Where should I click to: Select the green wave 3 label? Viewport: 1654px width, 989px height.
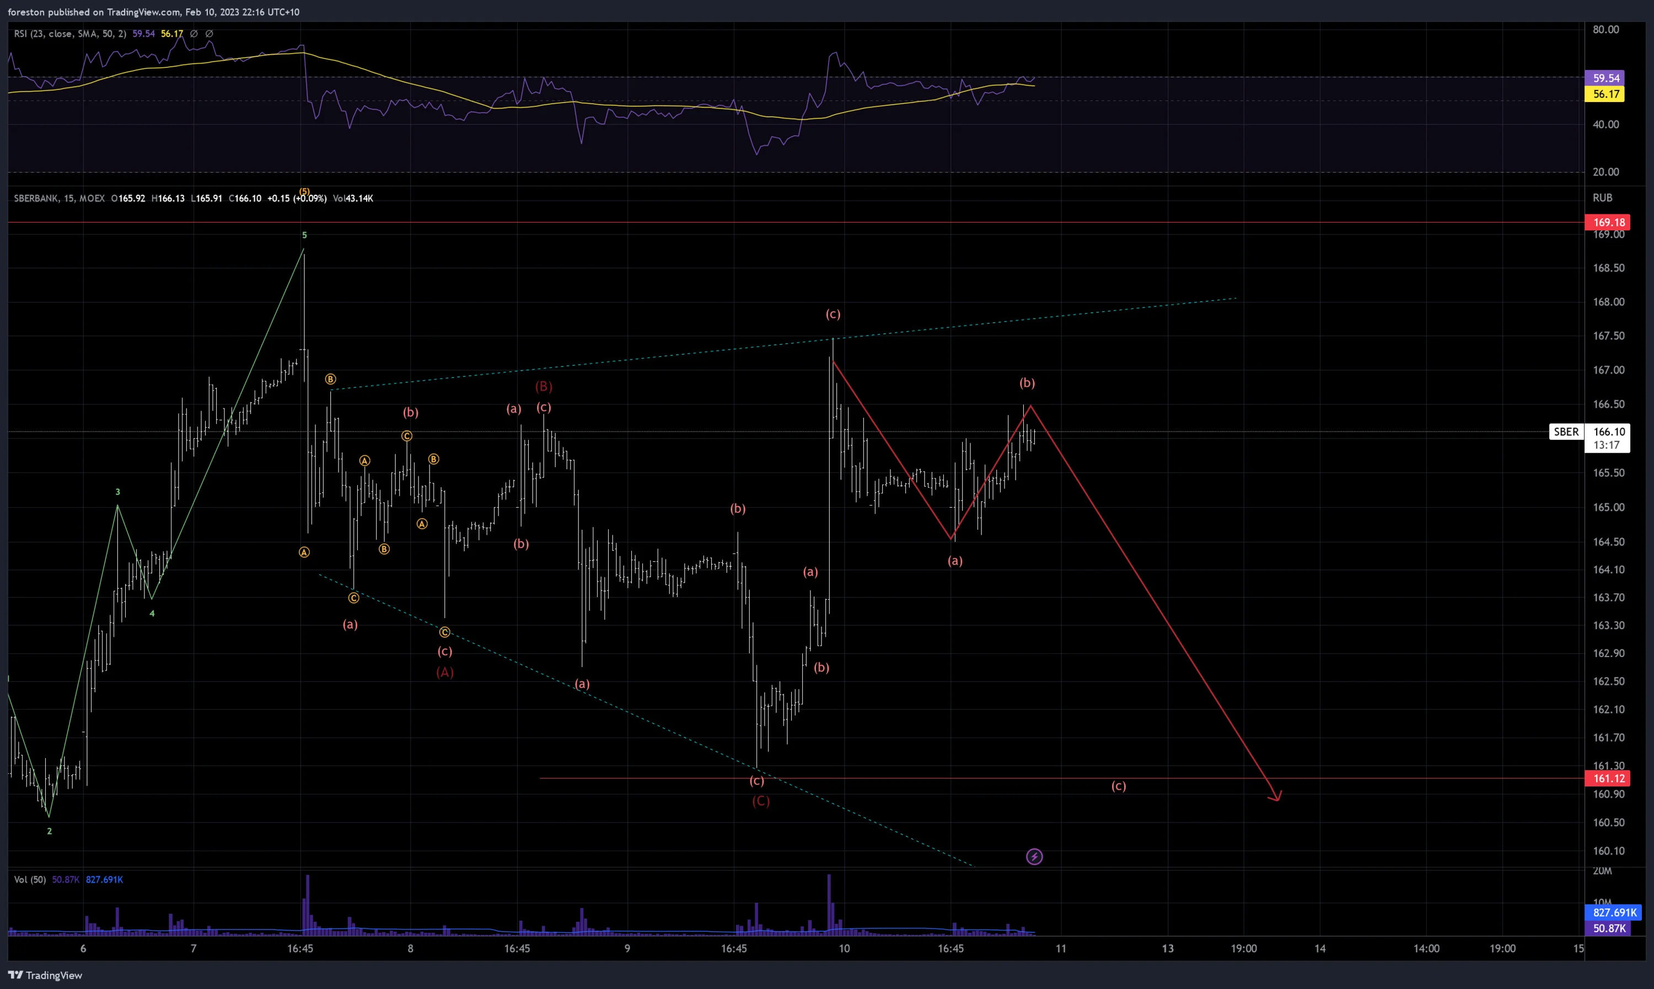(118, 492)
